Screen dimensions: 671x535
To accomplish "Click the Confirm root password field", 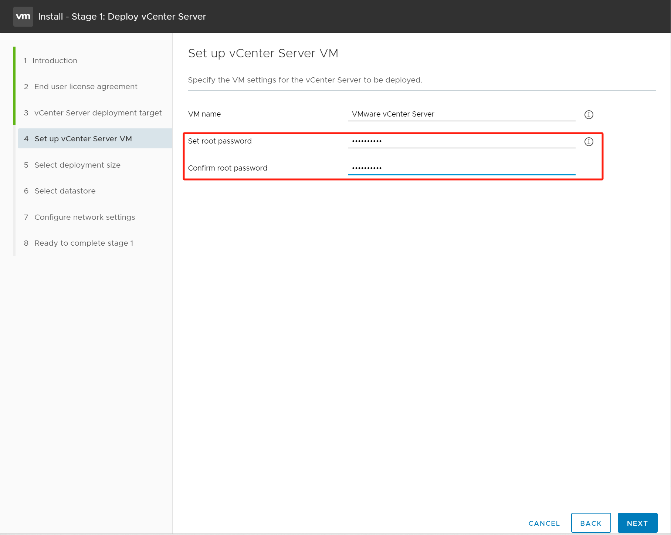I will 461,168.
